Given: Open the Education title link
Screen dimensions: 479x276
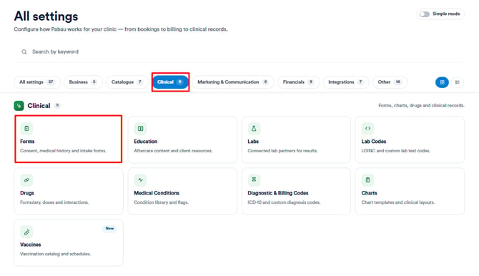Looking at the screenshot, I should (x=145, y=142).
